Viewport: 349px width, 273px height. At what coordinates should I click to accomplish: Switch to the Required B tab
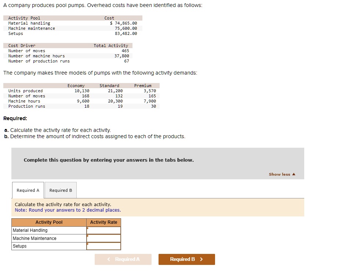[61, 190]
